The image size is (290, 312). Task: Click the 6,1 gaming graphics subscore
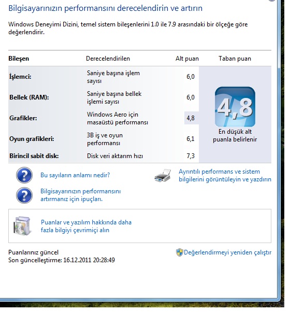tap(191, 139)
